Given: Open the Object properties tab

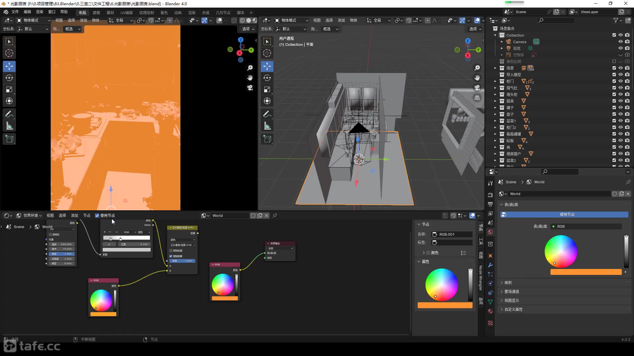Looking at the screenshot, I should 490,256.
